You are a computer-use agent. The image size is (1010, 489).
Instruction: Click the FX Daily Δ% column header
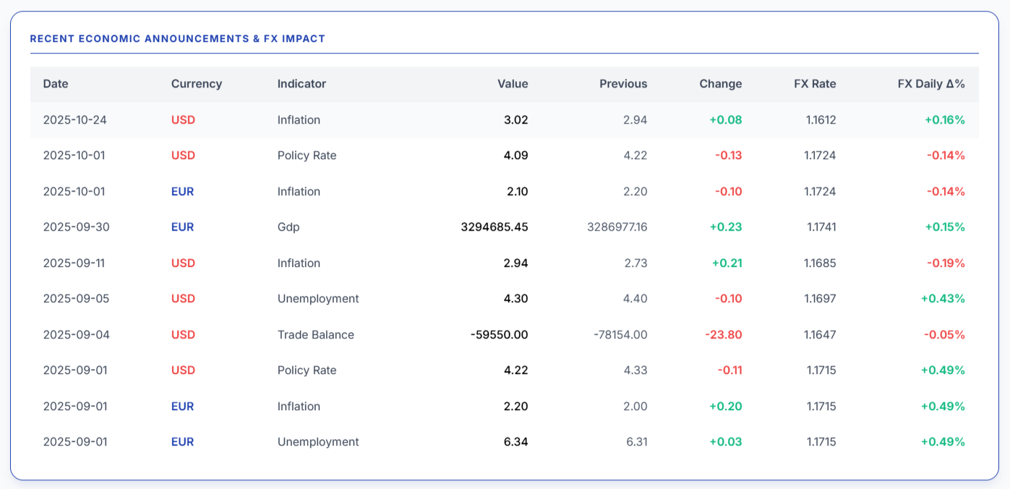(931, 84)
